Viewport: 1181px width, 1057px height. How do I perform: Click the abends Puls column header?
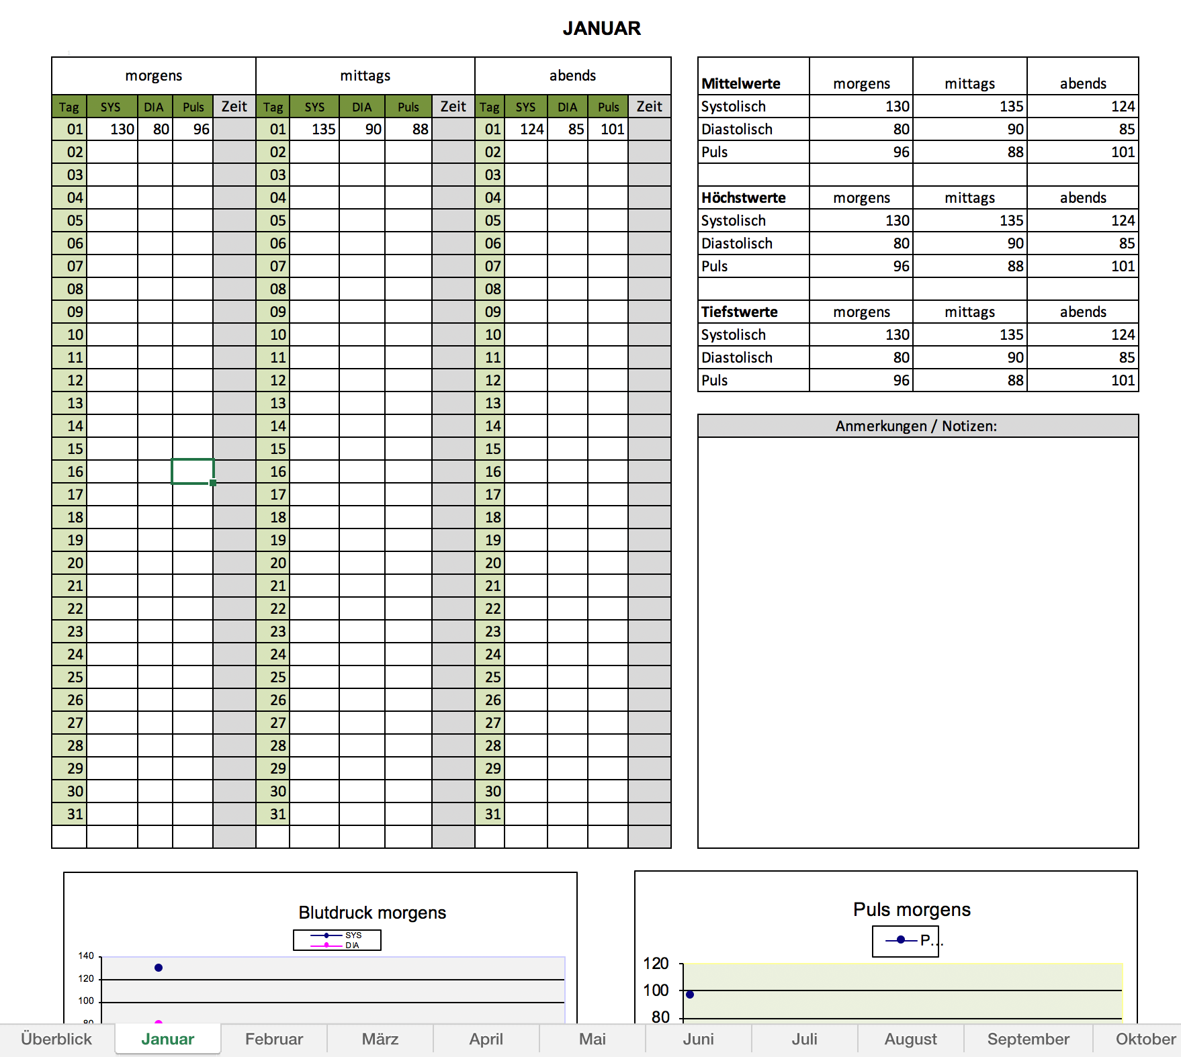click(x=608, y=106)
